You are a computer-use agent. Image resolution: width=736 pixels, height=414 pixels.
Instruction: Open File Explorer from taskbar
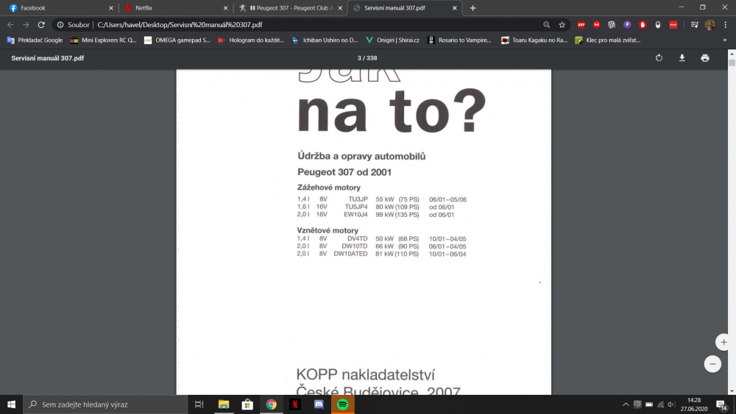(224, 404)
